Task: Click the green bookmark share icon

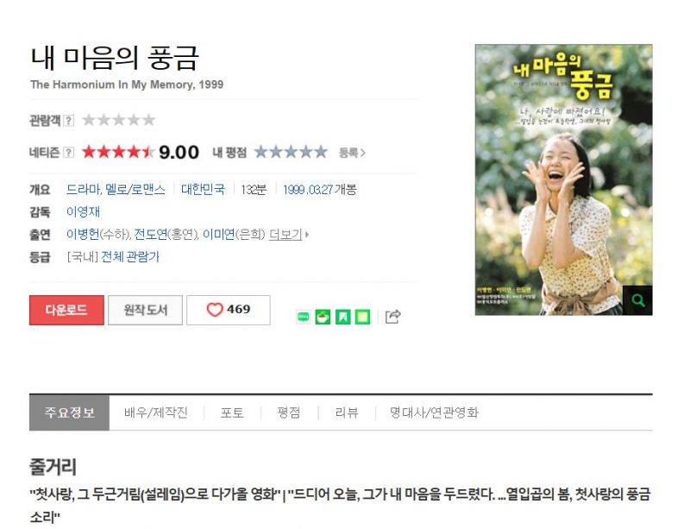Action: 342,317
